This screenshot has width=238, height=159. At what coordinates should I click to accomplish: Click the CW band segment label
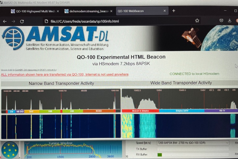click(11, 112)
